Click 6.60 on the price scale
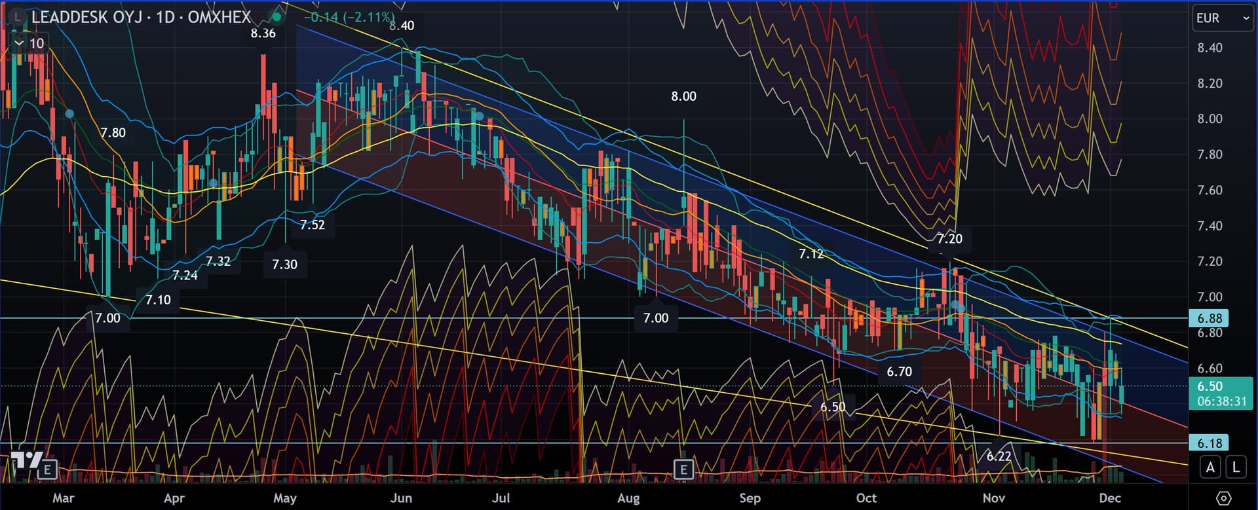The height and width of the screenshot is (510, 1258). tap(1210, 369)
